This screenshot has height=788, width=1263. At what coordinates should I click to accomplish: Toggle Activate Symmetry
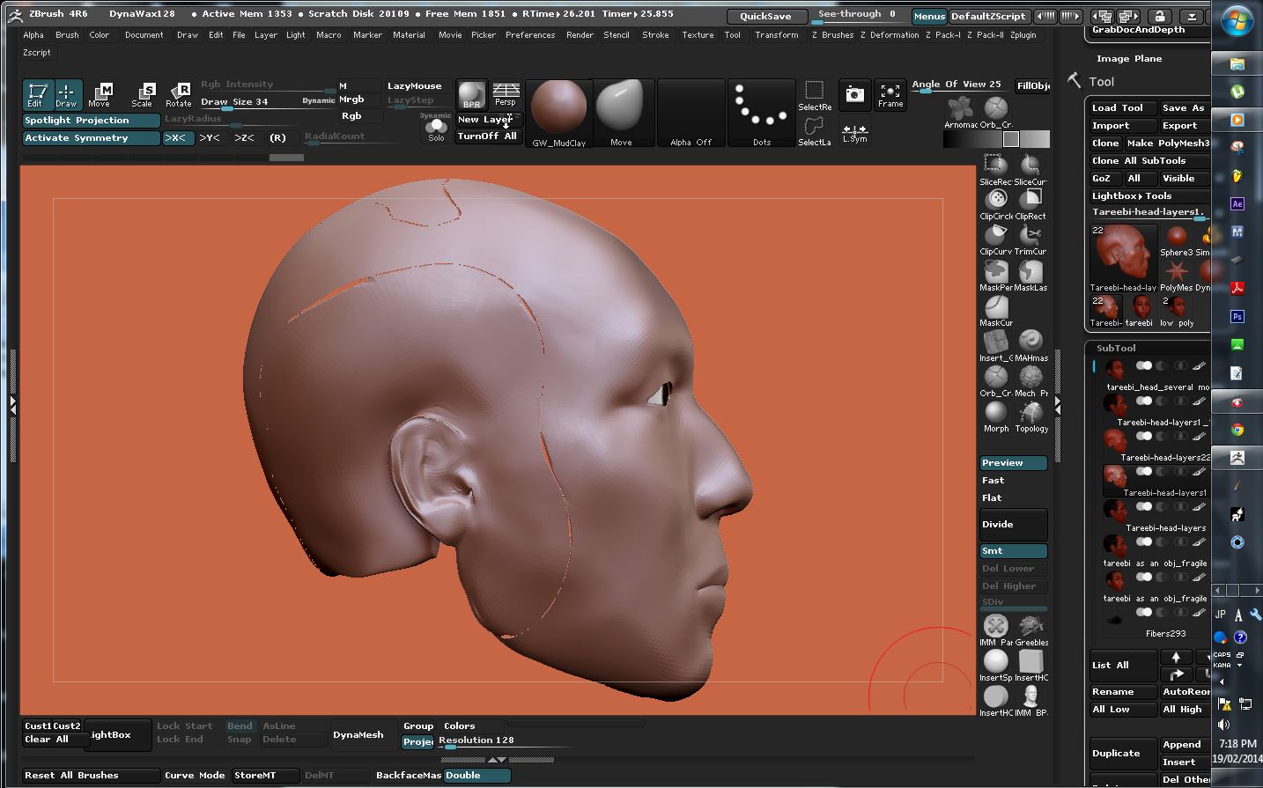[x=92, y=138]
